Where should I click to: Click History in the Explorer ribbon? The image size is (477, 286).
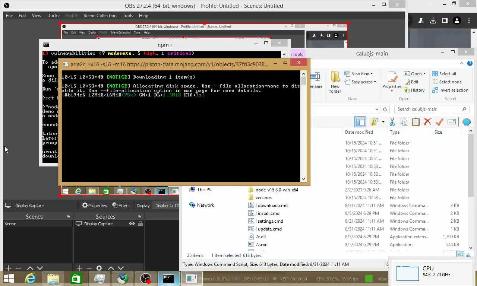(414, 90)
